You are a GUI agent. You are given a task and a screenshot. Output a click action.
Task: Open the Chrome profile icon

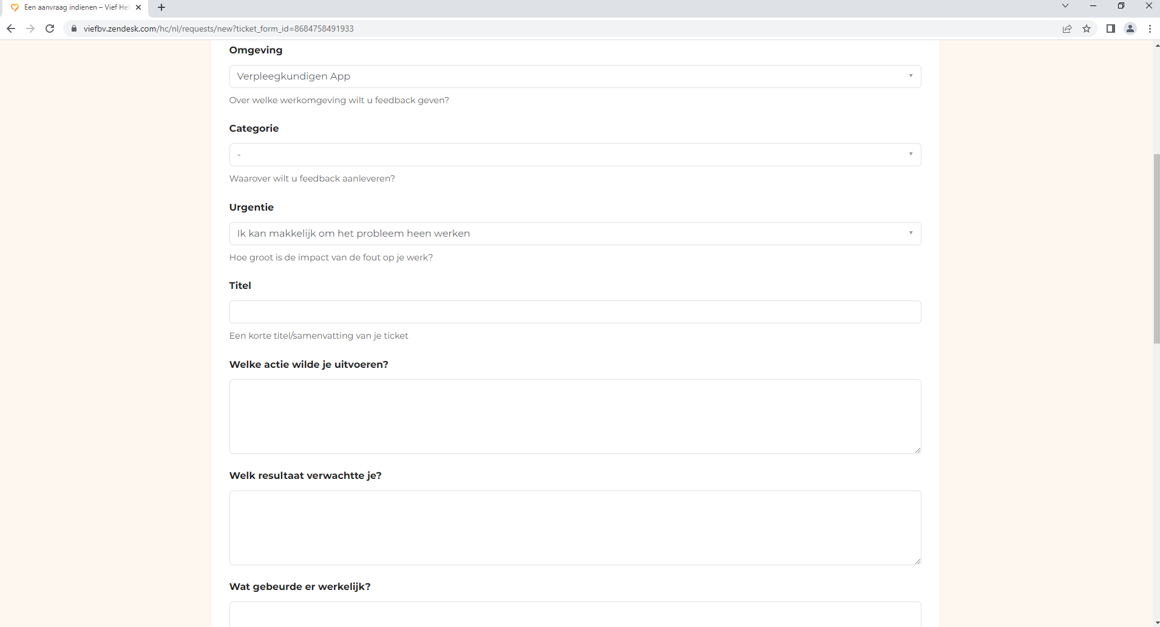pyautogui.click(x=1130, y=29)
